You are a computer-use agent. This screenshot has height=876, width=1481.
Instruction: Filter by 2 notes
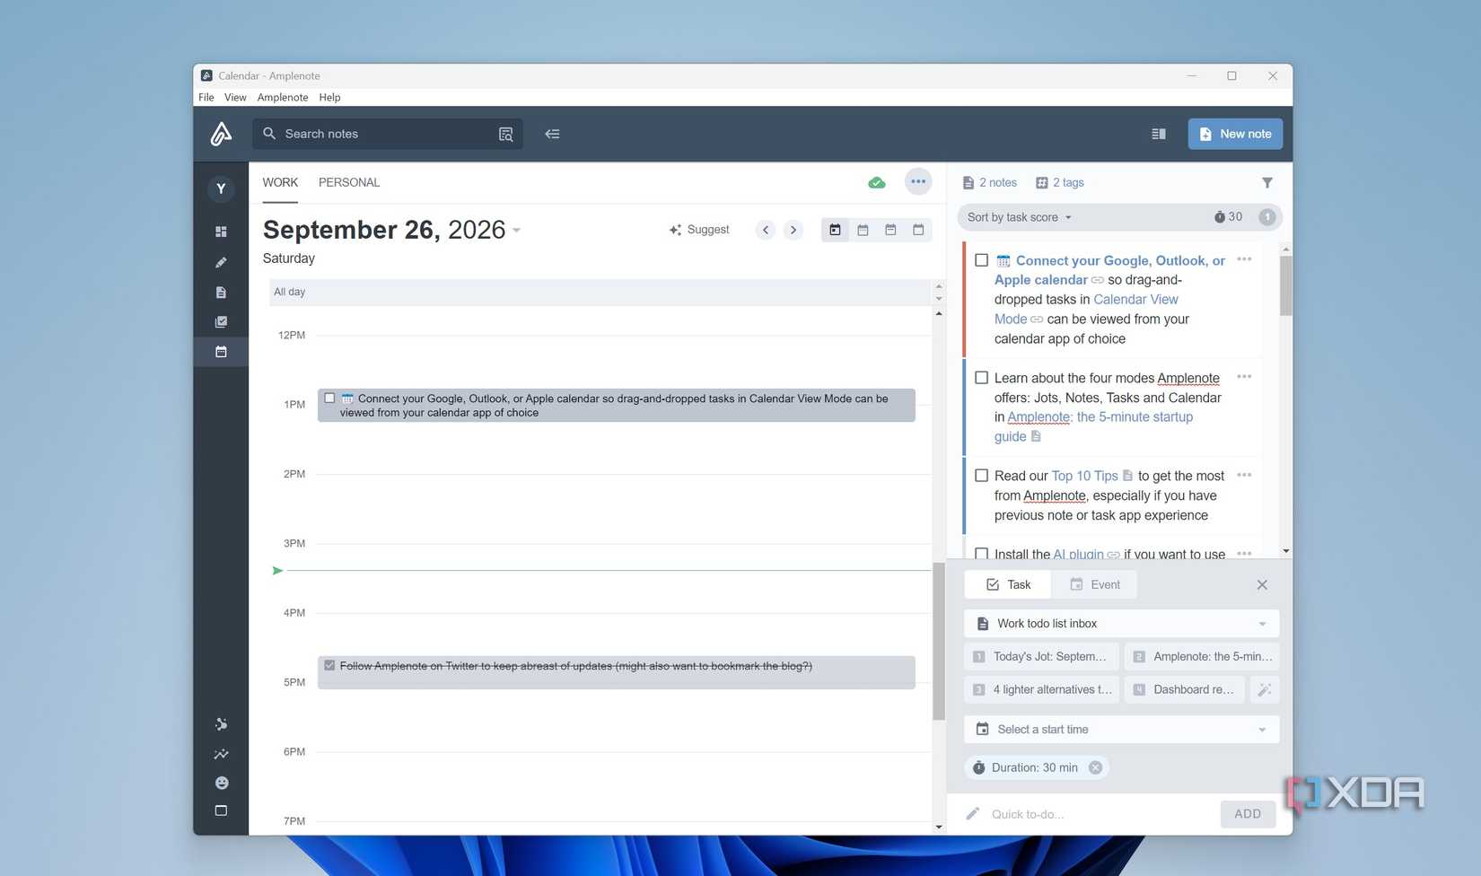pyautogui.click(x=989, y=182)
